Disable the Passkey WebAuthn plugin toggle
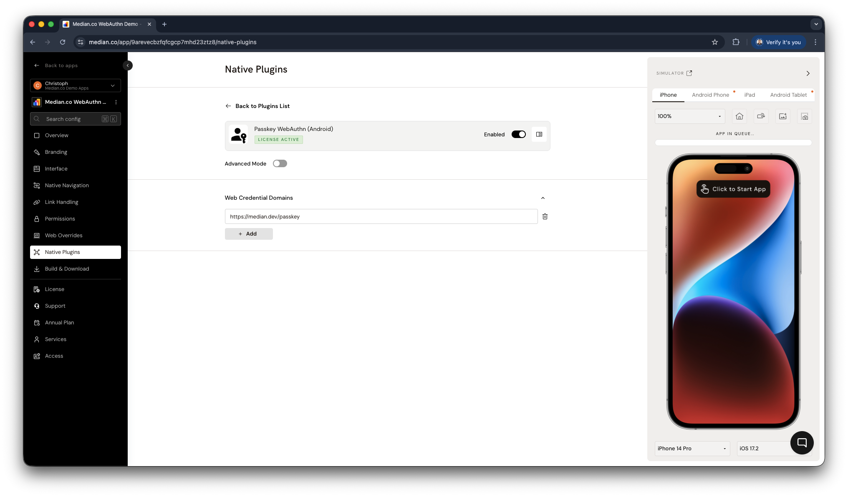The image size is (848, 497). pyautogui.click(x=518, y=134)
